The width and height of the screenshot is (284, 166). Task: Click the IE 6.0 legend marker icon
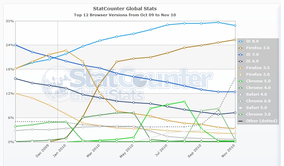pyautogui.click(x=240, y=61)
